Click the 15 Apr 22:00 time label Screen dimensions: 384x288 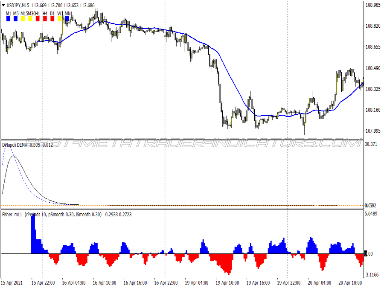click(43, 283)
